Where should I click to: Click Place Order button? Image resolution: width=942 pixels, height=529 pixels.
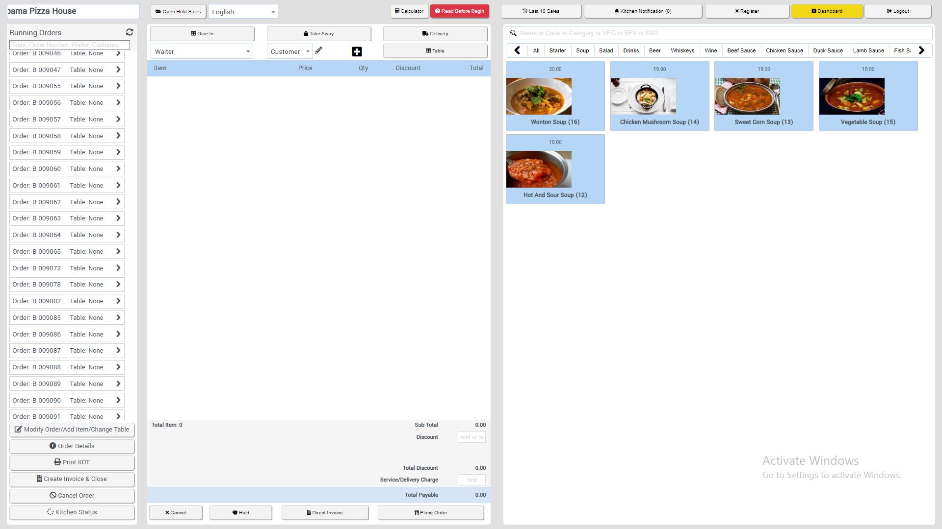click(430, 512)
